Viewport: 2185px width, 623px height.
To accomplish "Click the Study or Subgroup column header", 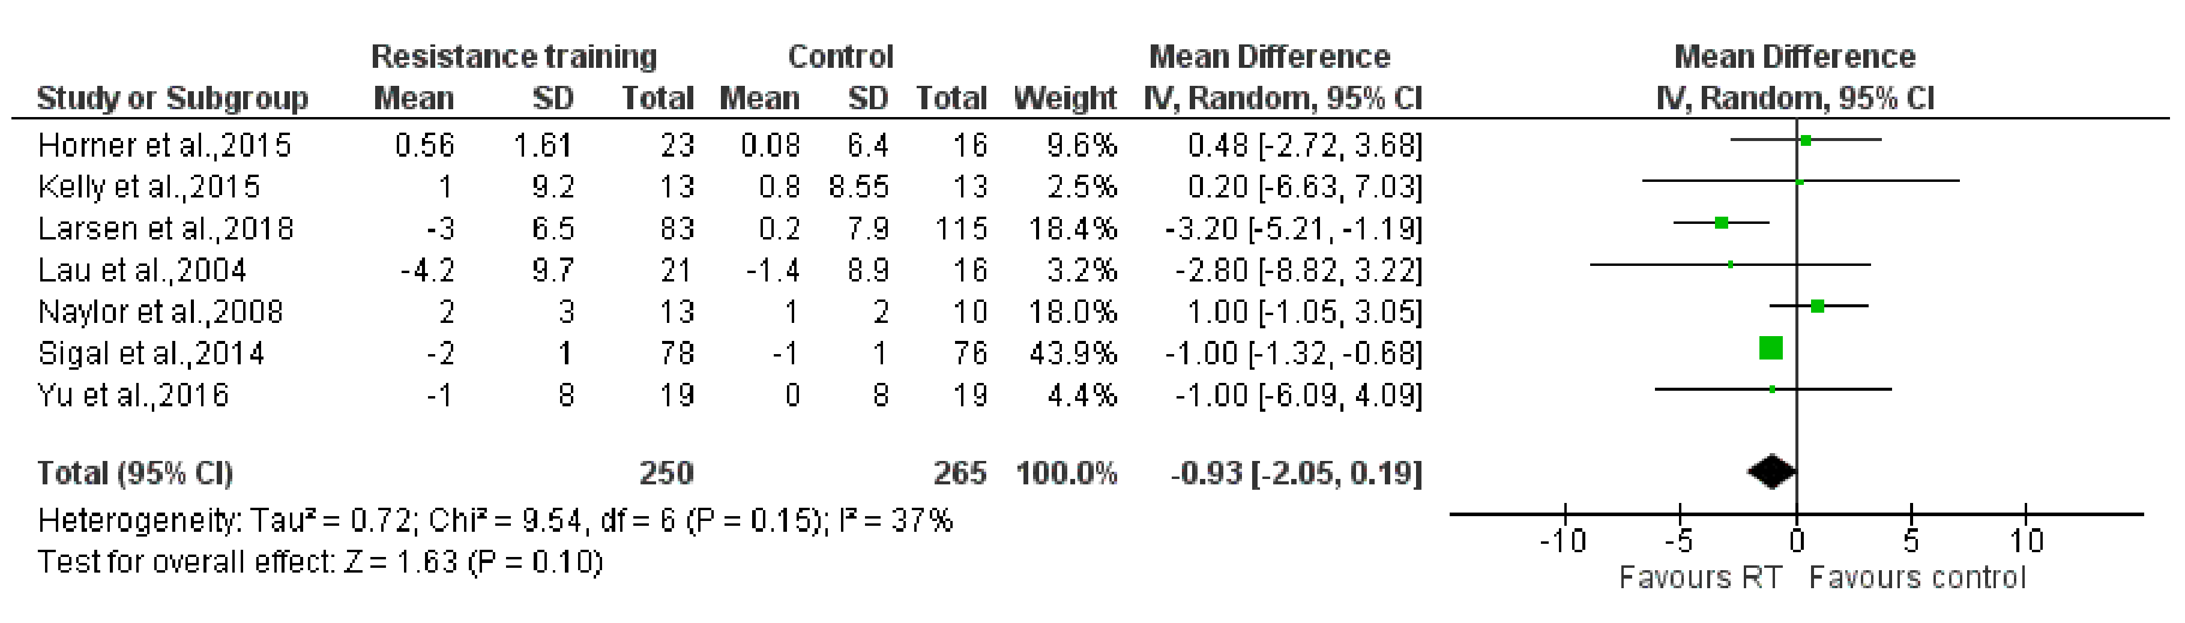I will [172, 98].
